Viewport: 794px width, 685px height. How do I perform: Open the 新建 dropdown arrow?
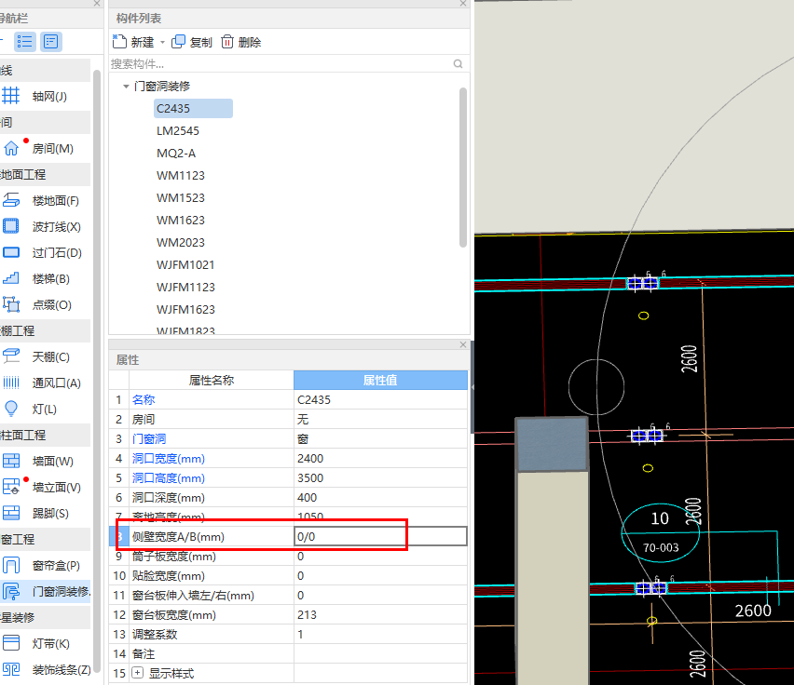162,42
